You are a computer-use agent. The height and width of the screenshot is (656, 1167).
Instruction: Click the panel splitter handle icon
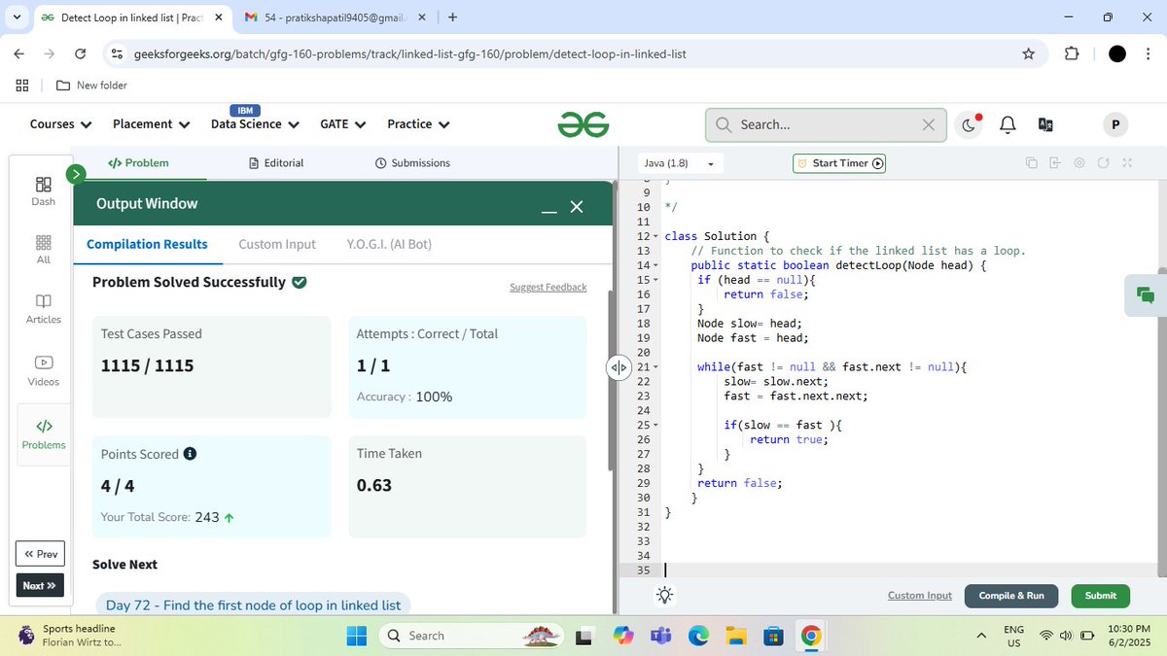619,367
